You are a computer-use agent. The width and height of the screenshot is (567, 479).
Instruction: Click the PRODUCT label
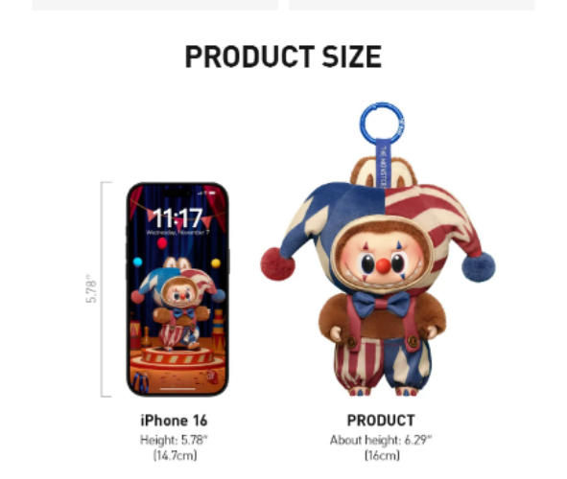[381, 421]
